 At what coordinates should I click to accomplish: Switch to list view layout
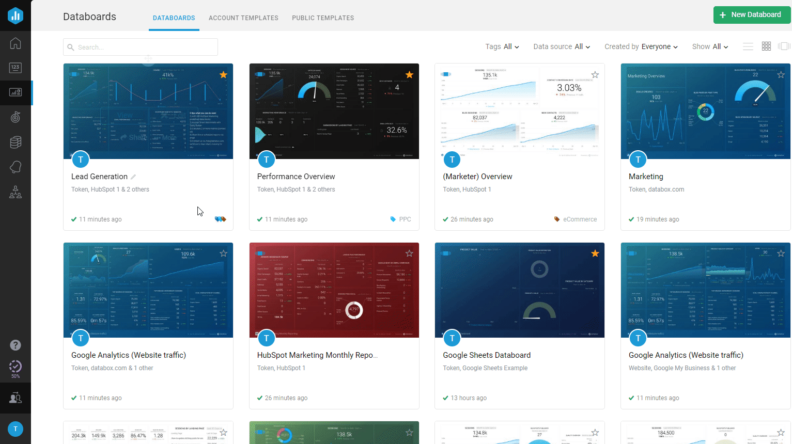tap(748, 46)
